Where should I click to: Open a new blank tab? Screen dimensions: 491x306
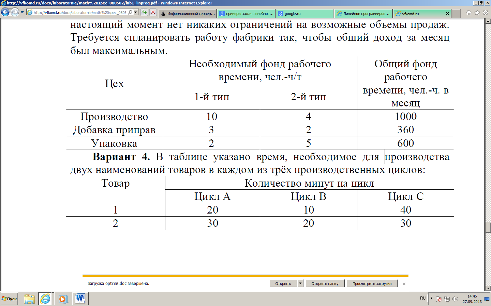pos(456,14)
